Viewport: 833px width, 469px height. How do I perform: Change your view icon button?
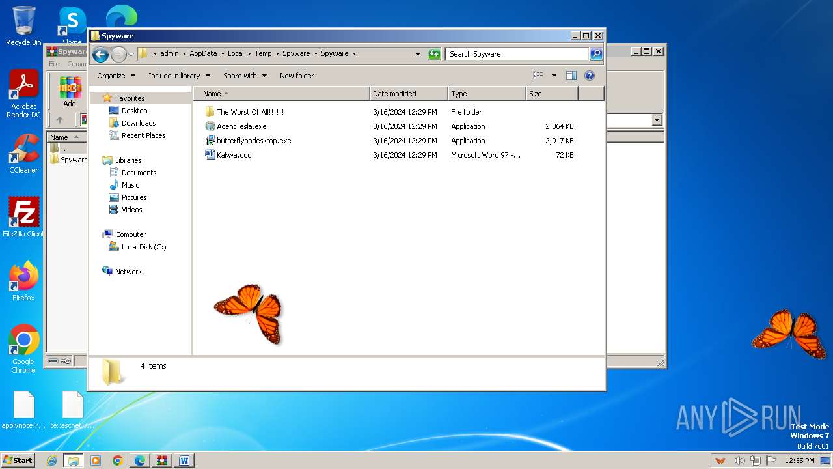[x=538, y=76]
